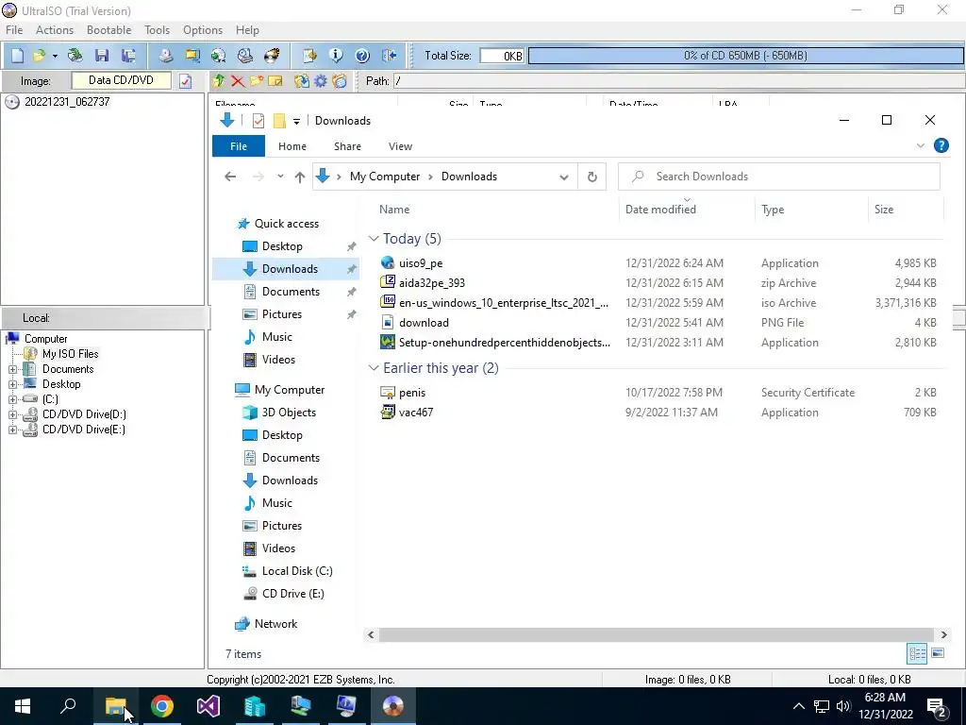Switch to the View ribbon tab

point(400,146)
